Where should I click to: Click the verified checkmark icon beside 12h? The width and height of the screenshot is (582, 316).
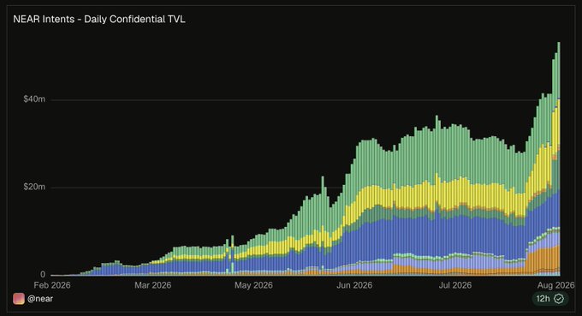[x=559, y=299]
